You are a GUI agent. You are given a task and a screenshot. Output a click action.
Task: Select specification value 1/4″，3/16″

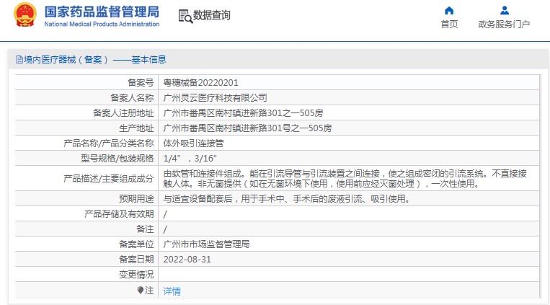coord(190,159)
